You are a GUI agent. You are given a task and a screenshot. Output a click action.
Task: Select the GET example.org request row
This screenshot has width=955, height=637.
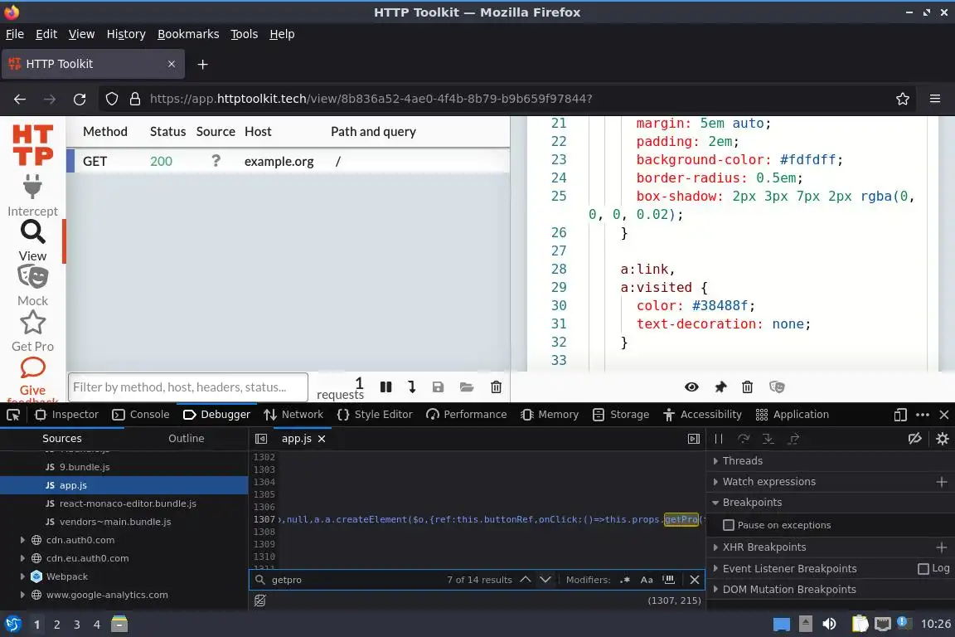click(x=288, y=162)
